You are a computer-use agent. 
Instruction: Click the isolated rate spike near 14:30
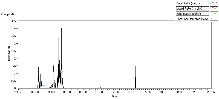[136, 77]
